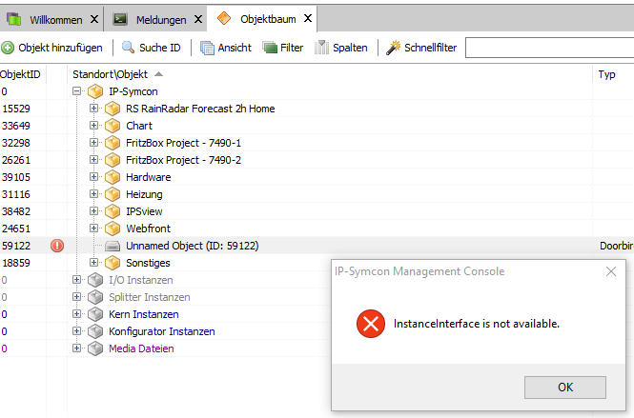634x418 pixels.
Task: Click the IPSview category box icon
Action: click(x=112, y=211)
